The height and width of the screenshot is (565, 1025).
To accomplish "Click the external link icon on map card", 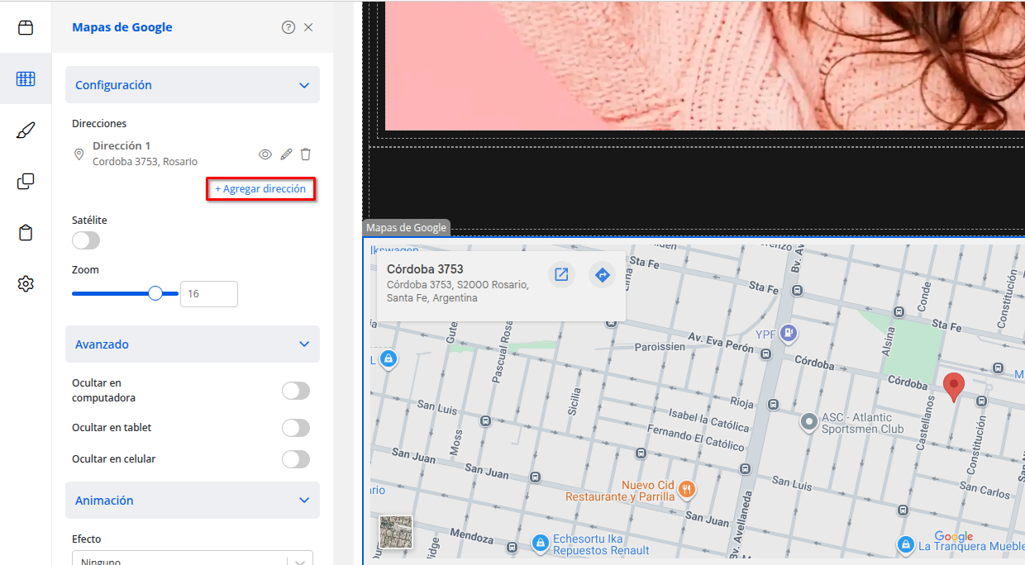I will click(561, 274).
